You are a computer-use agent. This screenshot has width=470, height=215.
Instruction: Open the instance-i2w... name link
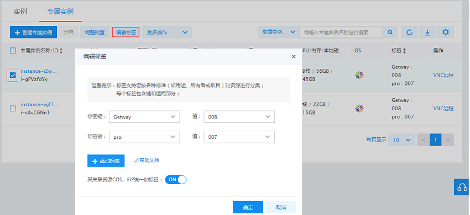click(x=38, y=71)
